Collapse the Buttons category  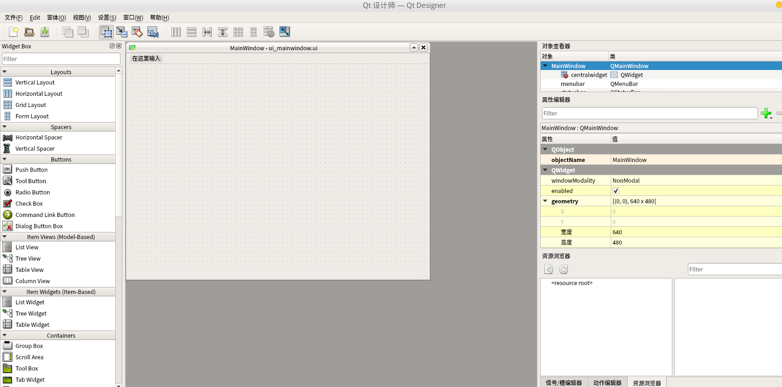[x=4, y=159]
